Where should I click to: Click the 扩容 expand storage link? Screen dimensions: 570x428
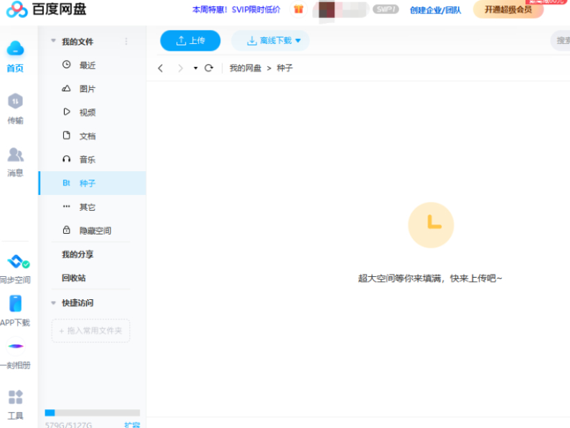click(132, 425)
